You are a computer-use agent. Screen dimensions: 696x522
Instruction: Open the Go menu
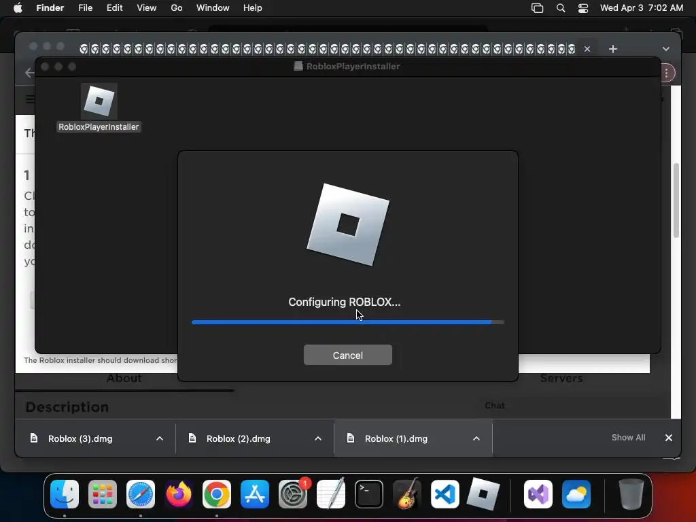[x=177, y=8]
